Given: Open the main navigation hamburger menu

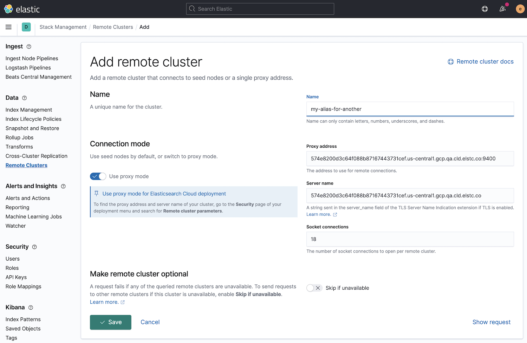Looking at the screenshot, I should (x=8, y=27).
